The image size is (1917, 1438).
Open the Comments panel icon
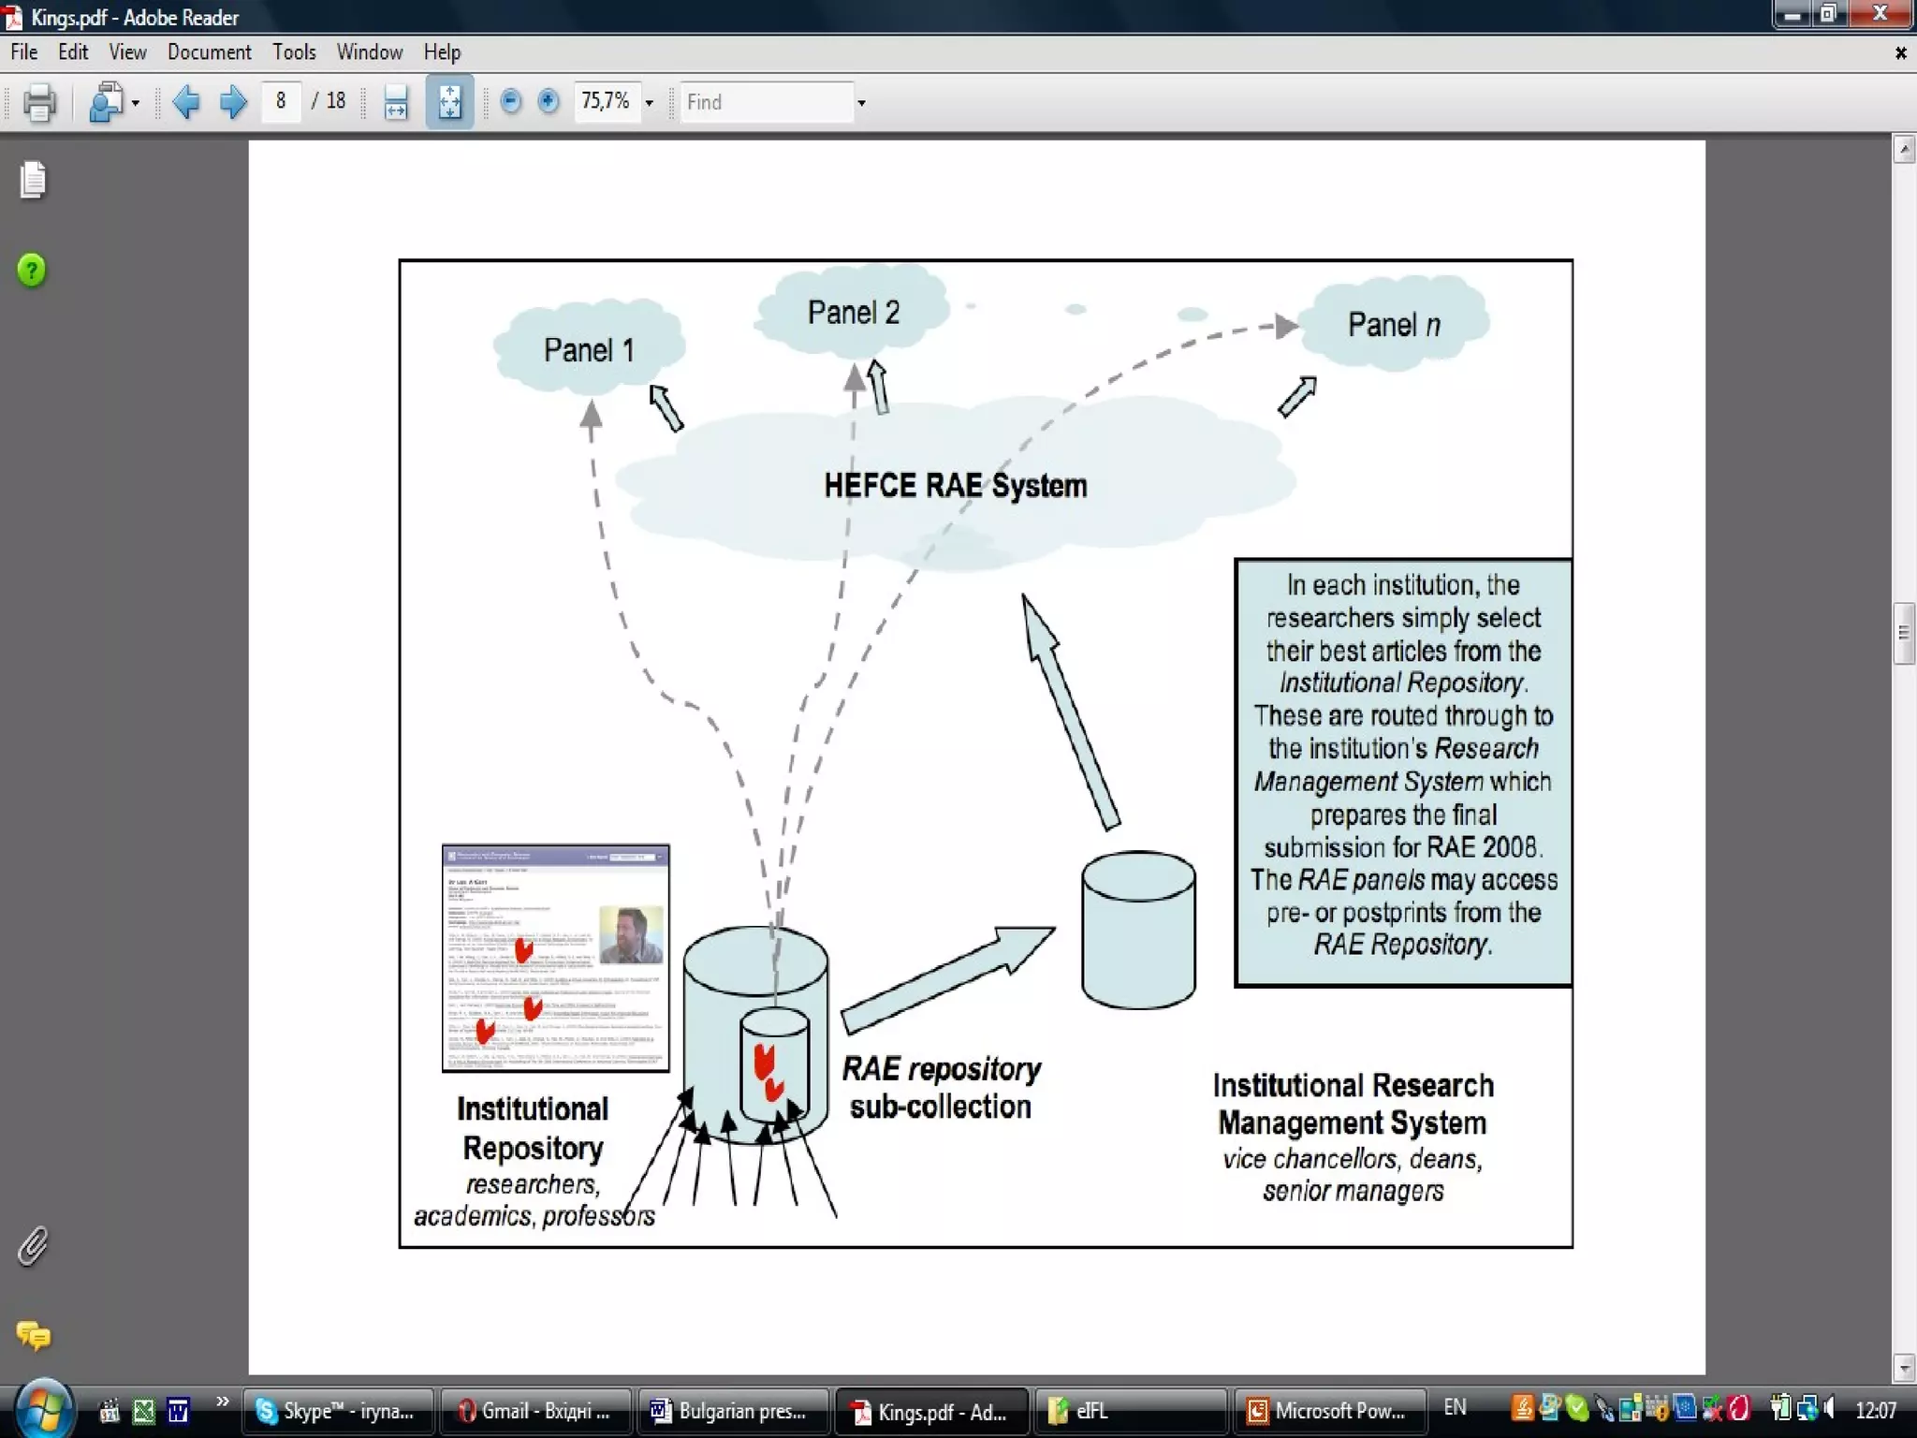[x=33, y=1336]
